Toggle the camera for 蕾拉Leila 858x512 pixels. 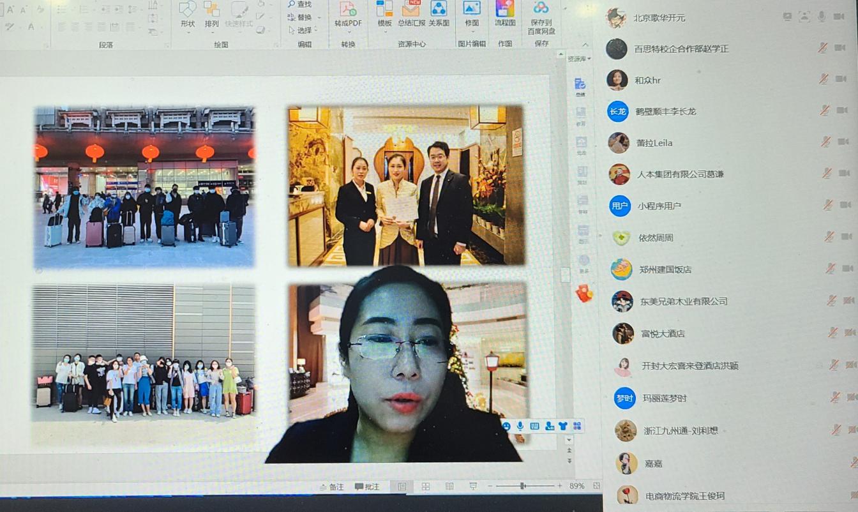coord(844,142)
